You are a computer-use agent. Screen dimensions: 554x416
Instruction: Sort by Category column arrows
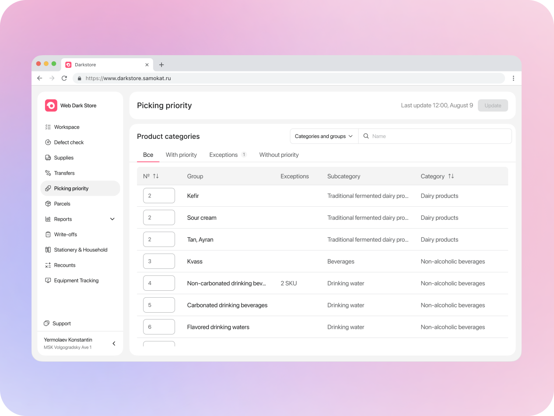451,176
